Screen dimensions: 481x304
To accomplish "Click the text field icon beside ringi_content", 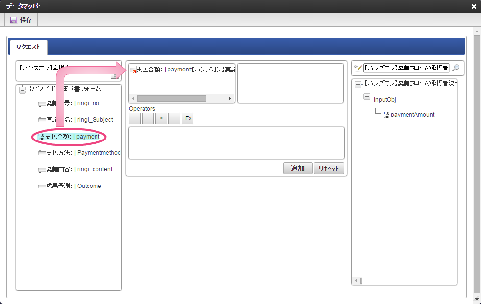I will pyautogui.click(x=42, y=170).
